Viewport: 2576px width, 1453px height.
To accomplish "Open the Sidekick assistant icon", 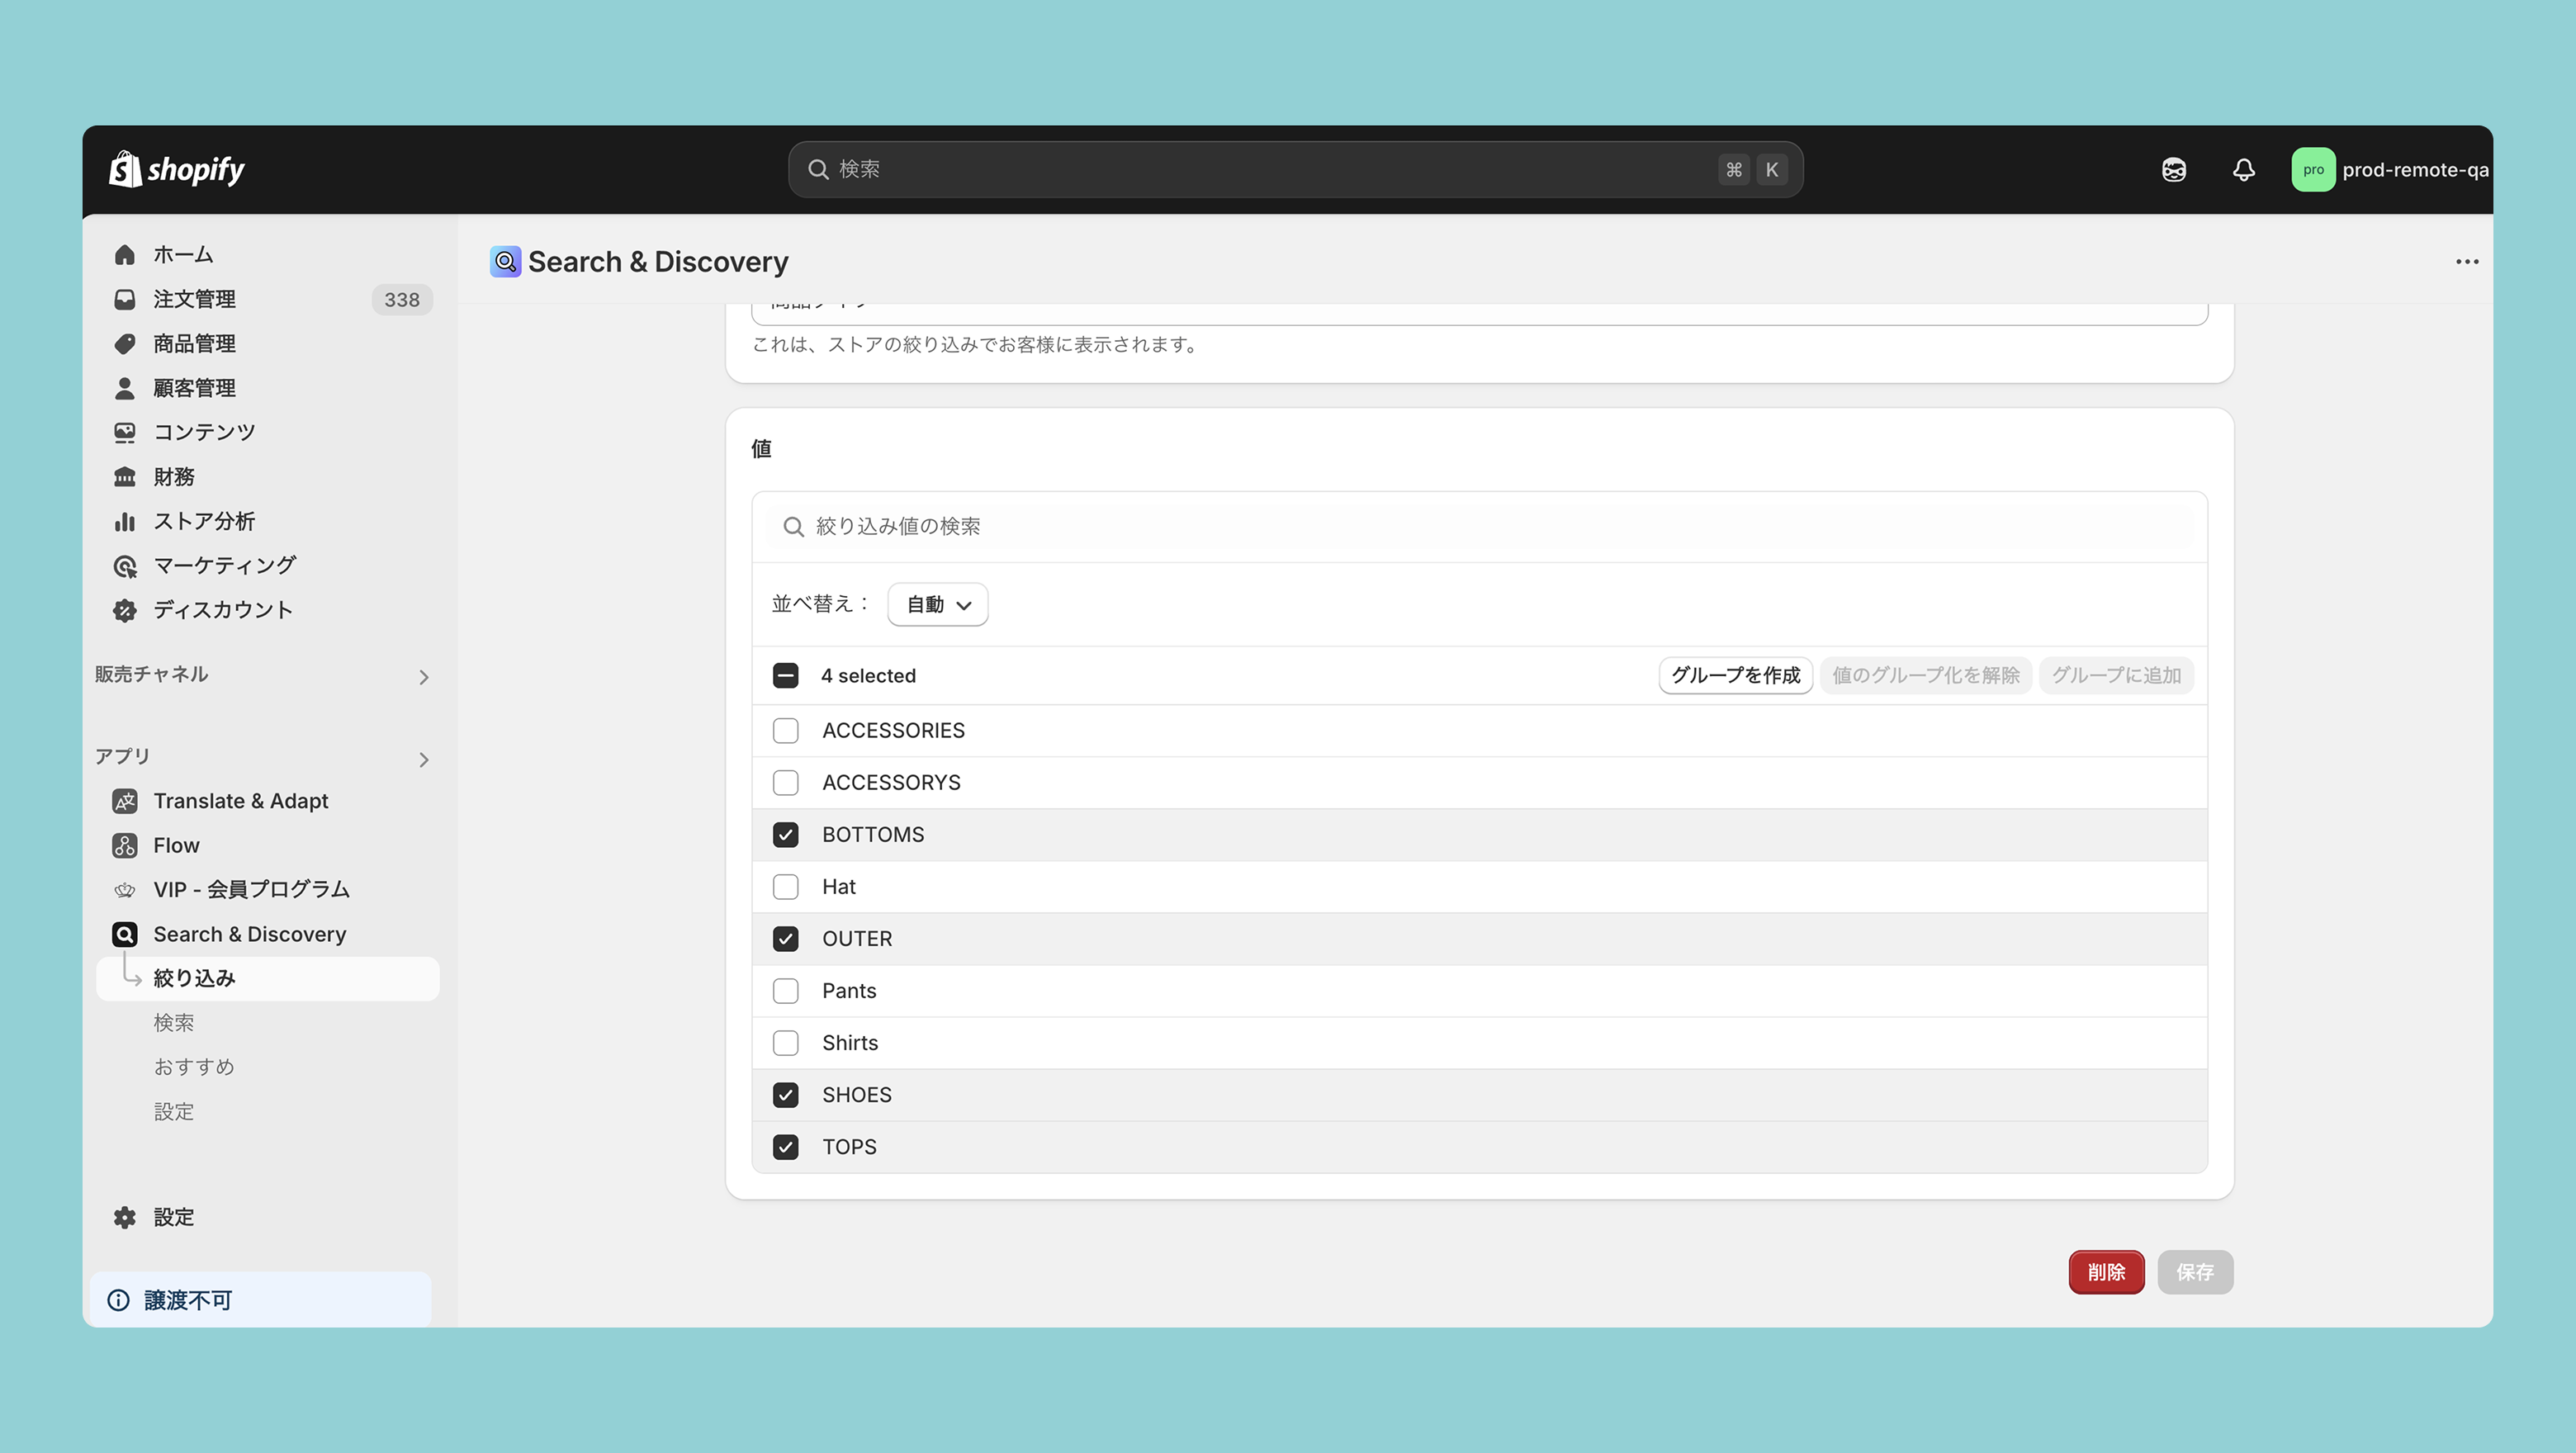I will (2173, 169).
